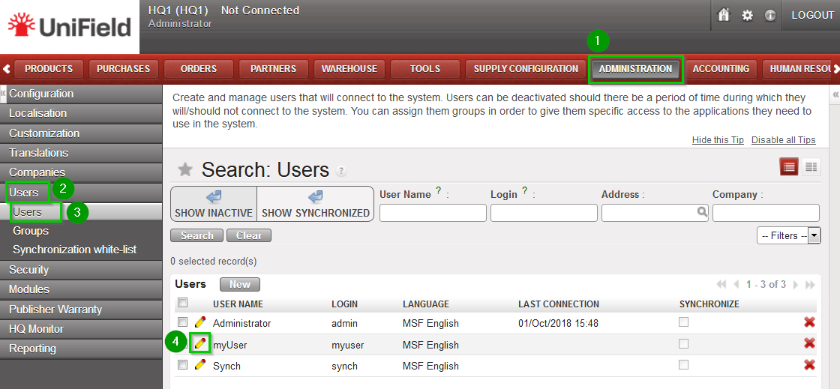
Task: Add Search Users to favorites star
Action: tap(184, 169)
